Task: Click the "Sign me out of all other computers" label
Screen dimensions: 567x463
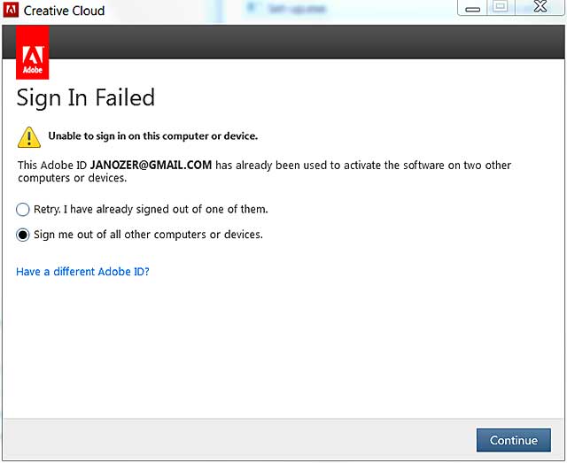Action: [148, 235]
